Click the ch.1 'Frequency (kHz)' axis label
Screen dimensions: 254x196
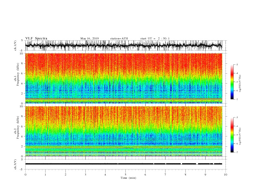(x=18, y=74)
